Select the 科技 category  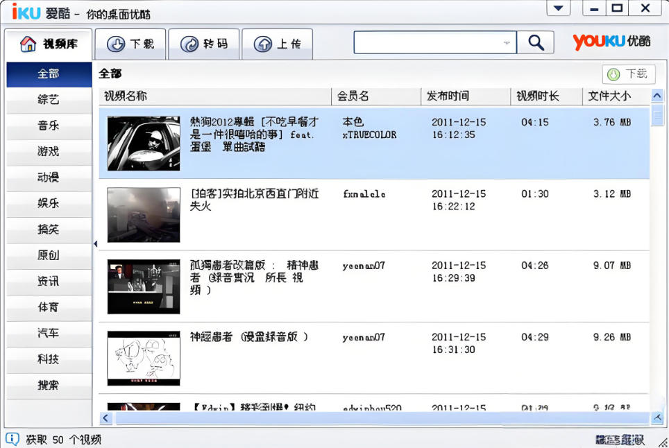pyautogui.click(x=49, y=360)
